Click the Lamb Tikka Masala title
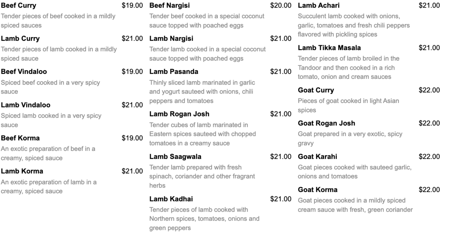453x235 pixels. (329, 48)
